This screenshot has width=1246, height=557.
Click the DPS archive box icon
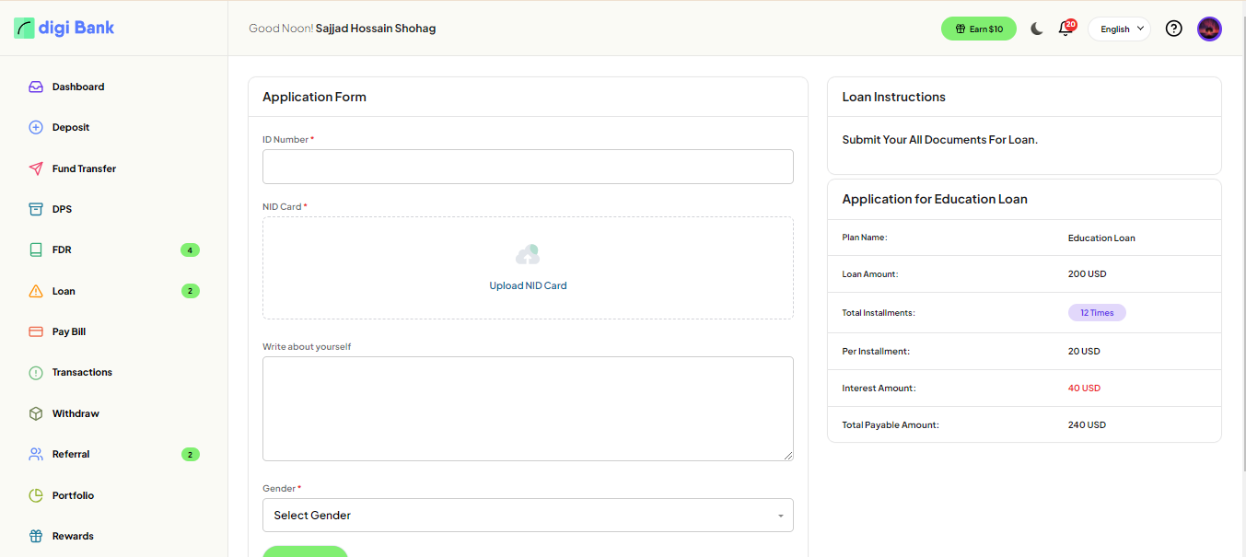[36, 209]
